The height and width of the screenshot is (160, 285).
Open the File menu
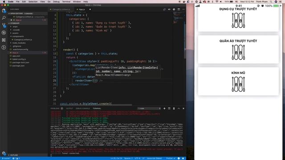click(18, 2)
